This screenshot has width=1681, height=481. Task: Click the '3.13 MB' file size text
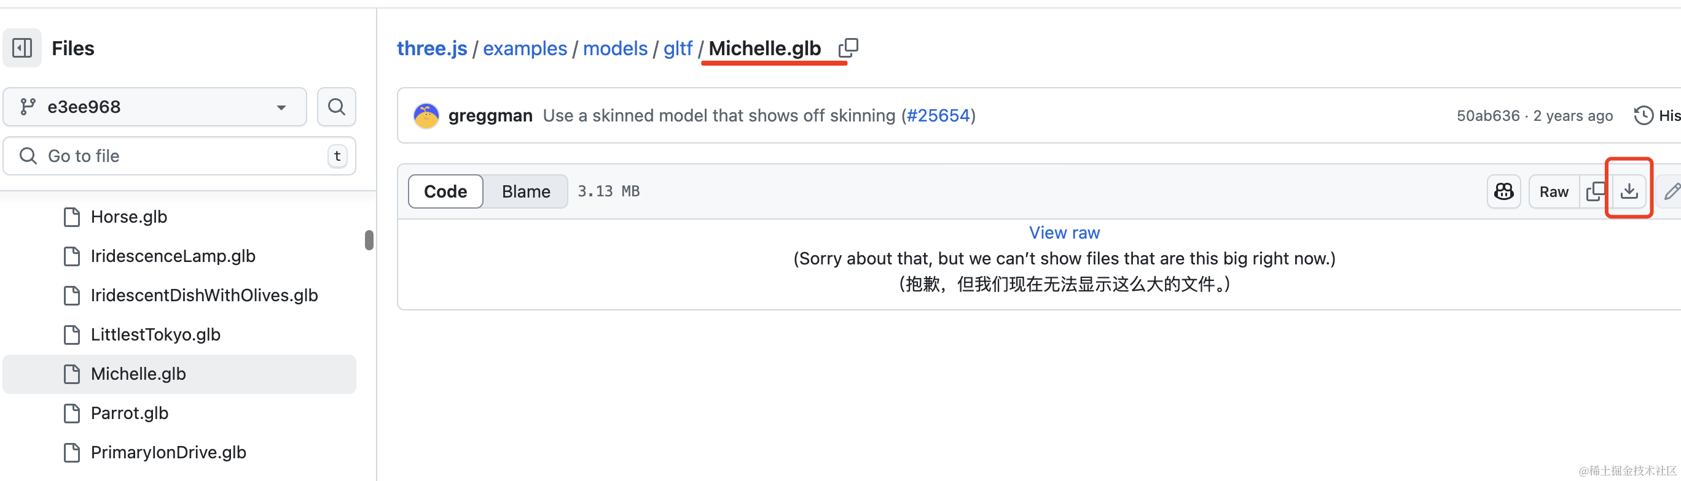pos(608,191)
